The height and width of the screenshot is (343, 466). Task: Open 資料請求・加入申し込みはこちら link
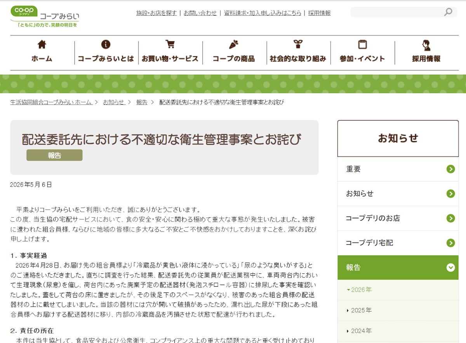pos(263,13)
